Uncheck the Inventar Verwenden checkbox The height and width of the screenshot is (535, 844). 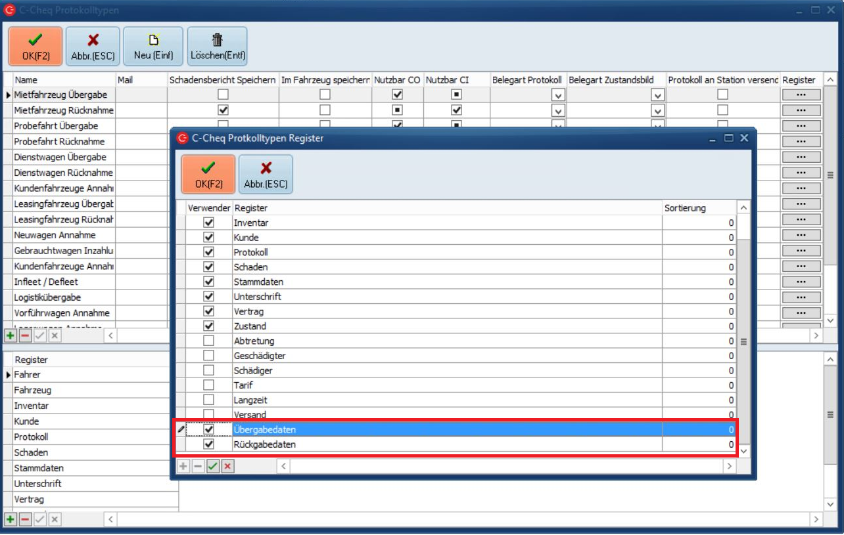pos(209,223)
